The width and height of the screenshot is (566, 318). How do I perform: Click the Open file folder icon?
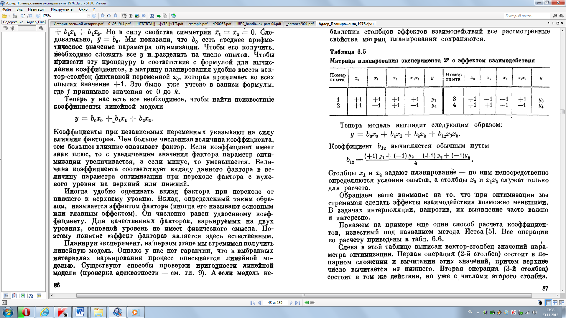(4, 16)
